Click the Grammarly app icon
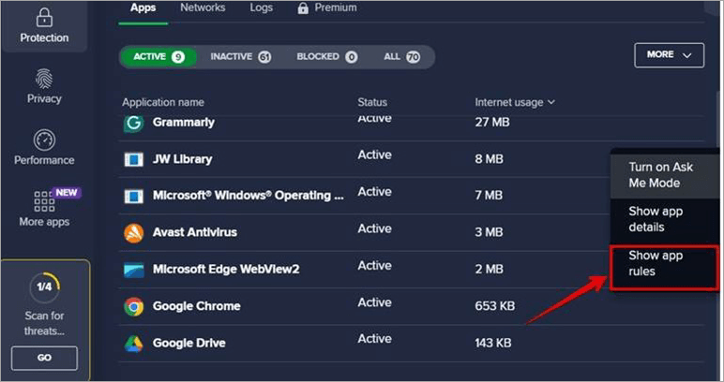This screenshot has height=382, width=724. coord(133,123)
